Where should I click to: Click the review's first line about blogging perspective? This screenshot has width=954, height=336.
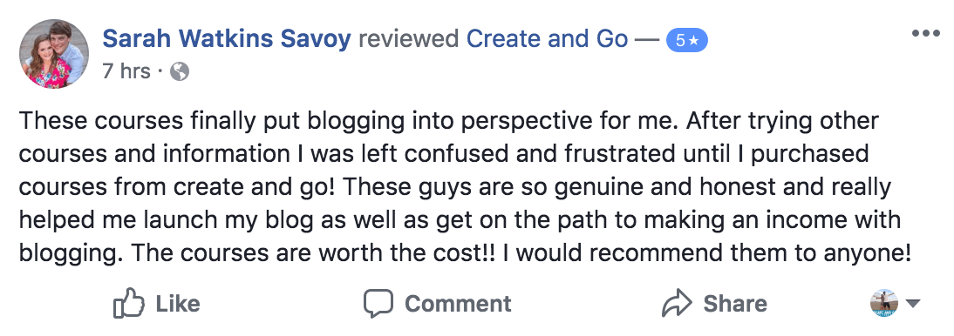click(448, 121)
